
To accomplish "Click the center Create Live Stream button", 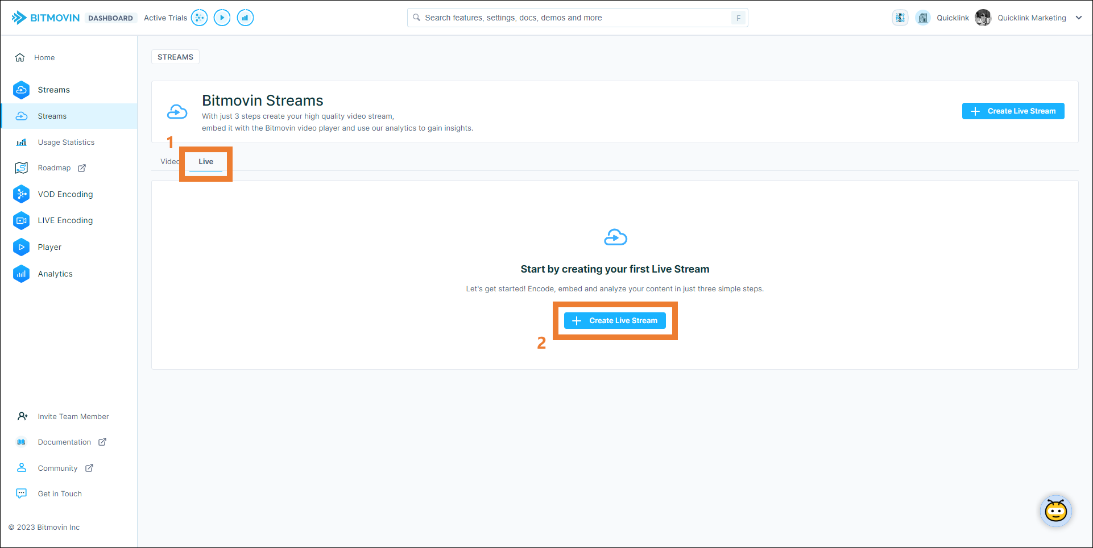I will pos(615,321).
